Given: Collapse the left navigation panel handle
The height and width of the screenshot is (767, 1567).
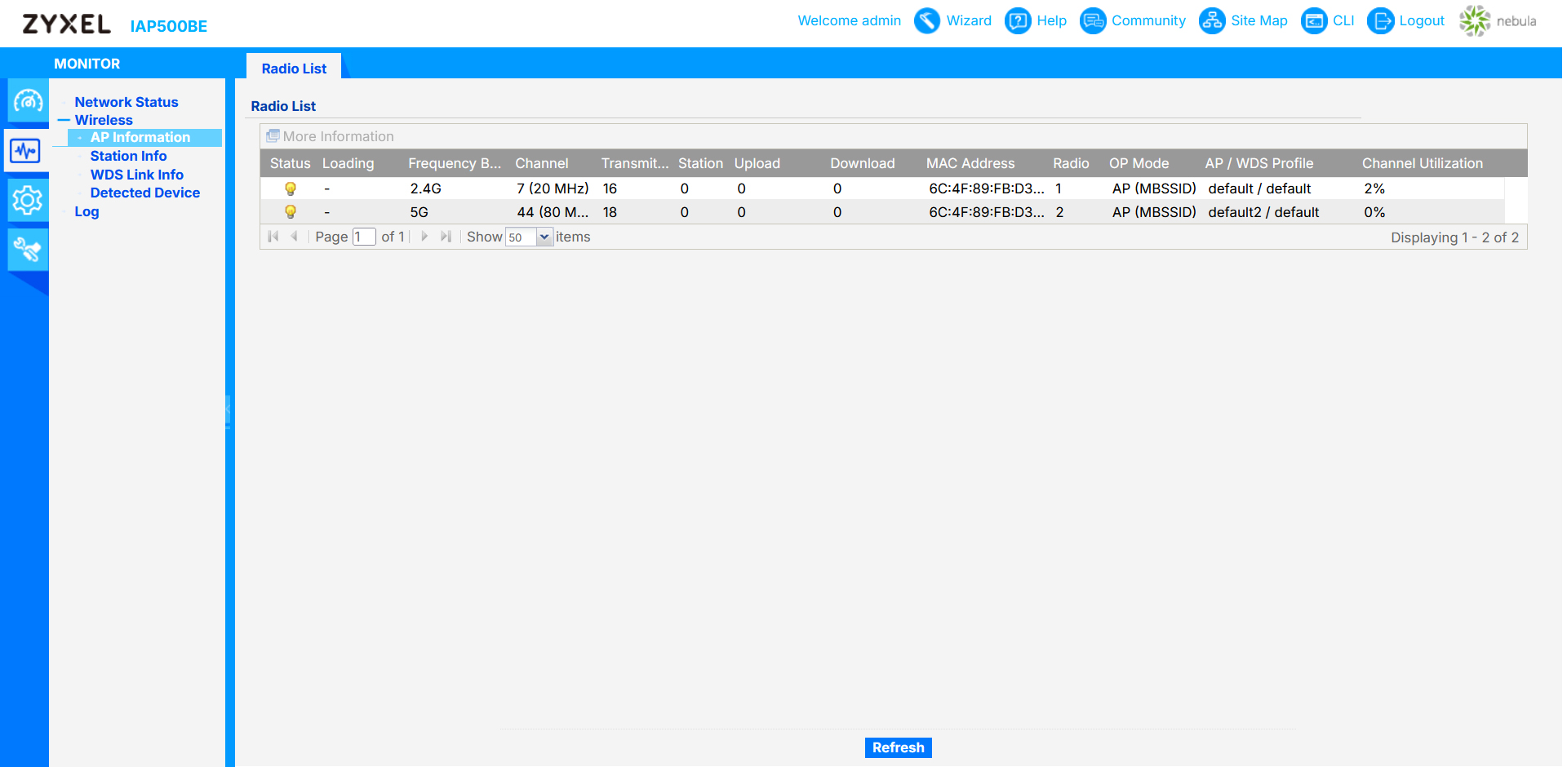Looking at the screenshot, I should point(229,410).
